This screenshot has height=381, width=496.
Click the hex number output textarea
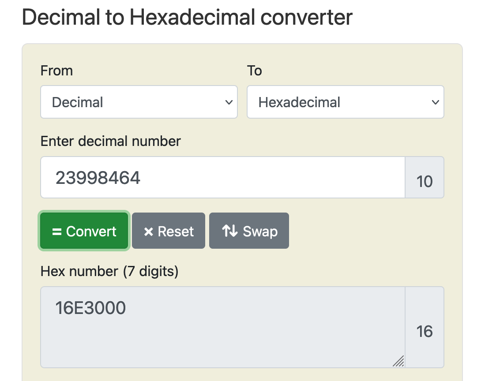point(223,327)
